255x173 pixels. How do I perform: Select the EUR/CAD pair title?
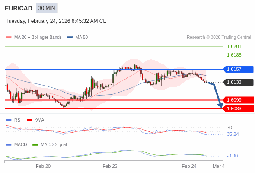click(19, 8)
